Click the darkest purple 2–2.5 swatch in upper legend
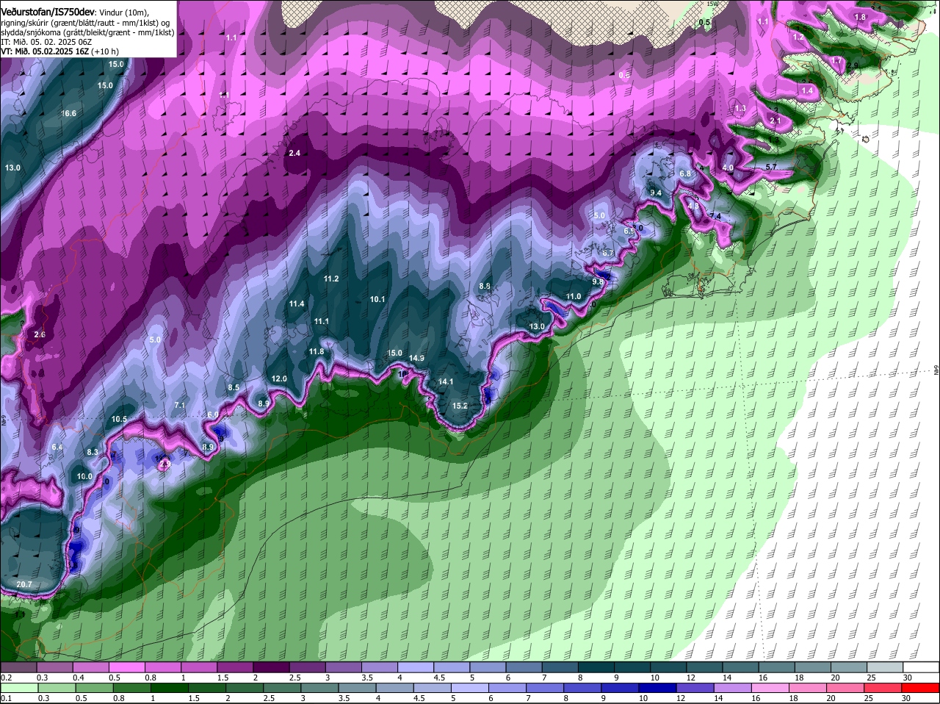940x704 pixels. click(x=272, y=667)
